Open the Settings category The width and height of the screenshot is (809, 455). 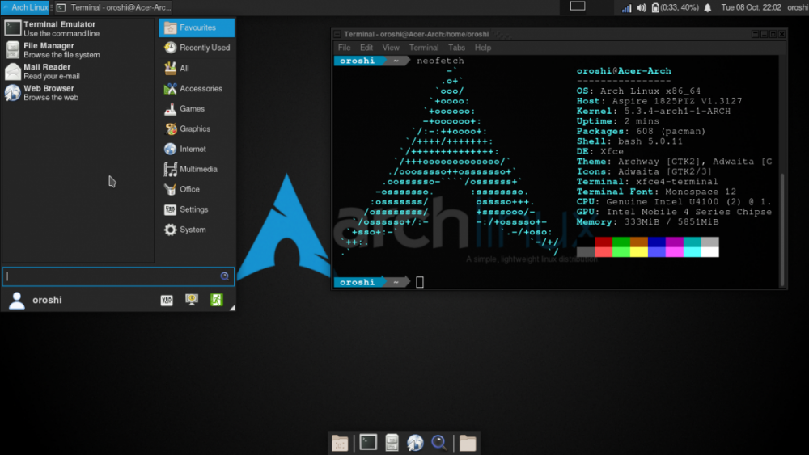coord(196,209)
